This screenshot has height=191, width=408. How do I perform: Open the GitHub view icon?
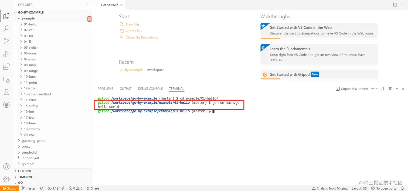(x=6, y=105)
